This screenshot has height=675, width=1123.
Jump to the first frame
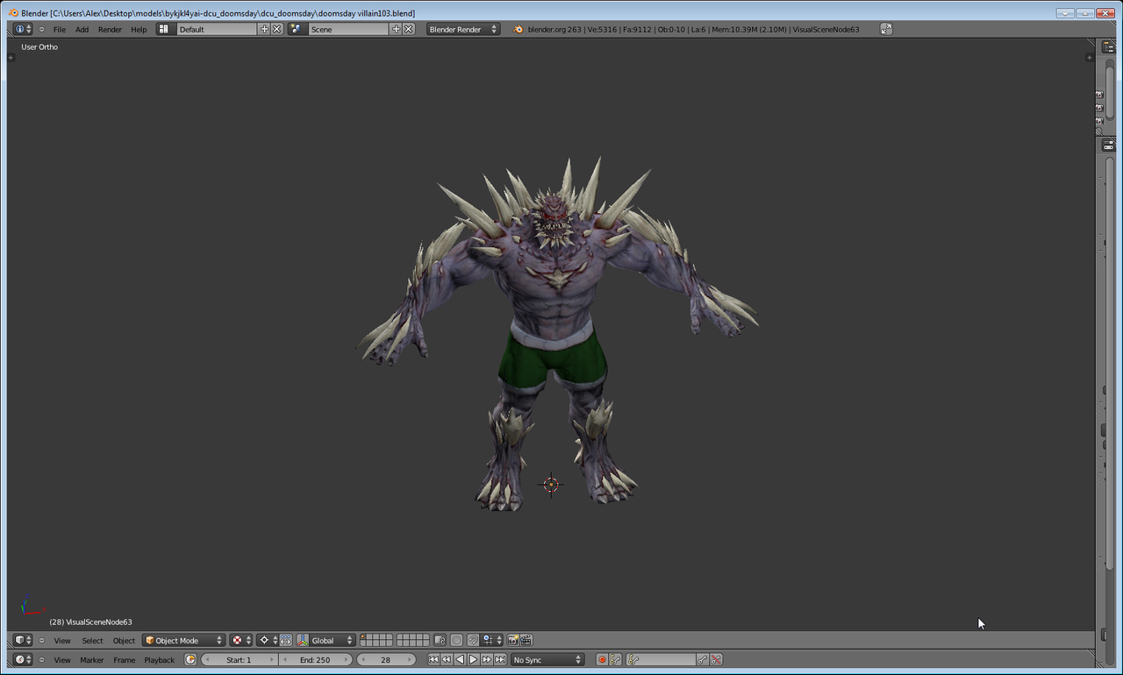point(433,660)
